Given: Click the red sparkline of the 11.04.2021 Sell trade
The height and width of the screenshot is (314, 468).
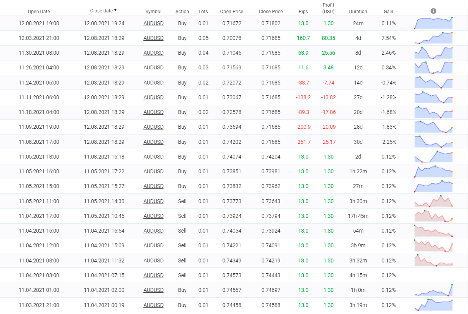Looking at the screenshot, I should (x=433, y=216).
